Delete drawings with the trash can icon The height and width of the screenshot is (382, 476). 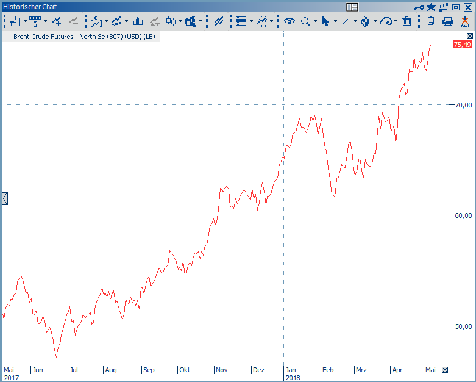point(407,21)
